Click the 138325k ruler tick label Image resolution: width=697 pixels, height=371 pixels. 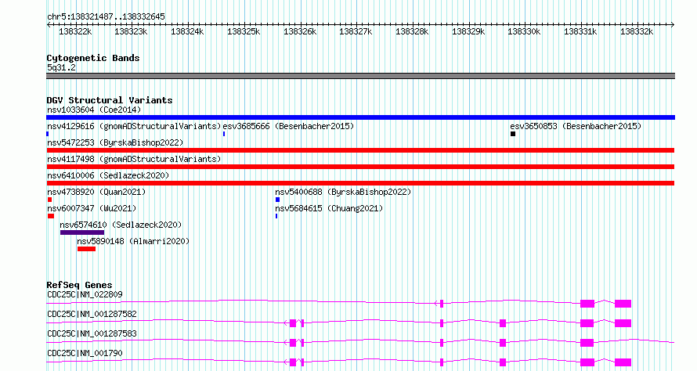pyautogui.click(x=244, y=31)
